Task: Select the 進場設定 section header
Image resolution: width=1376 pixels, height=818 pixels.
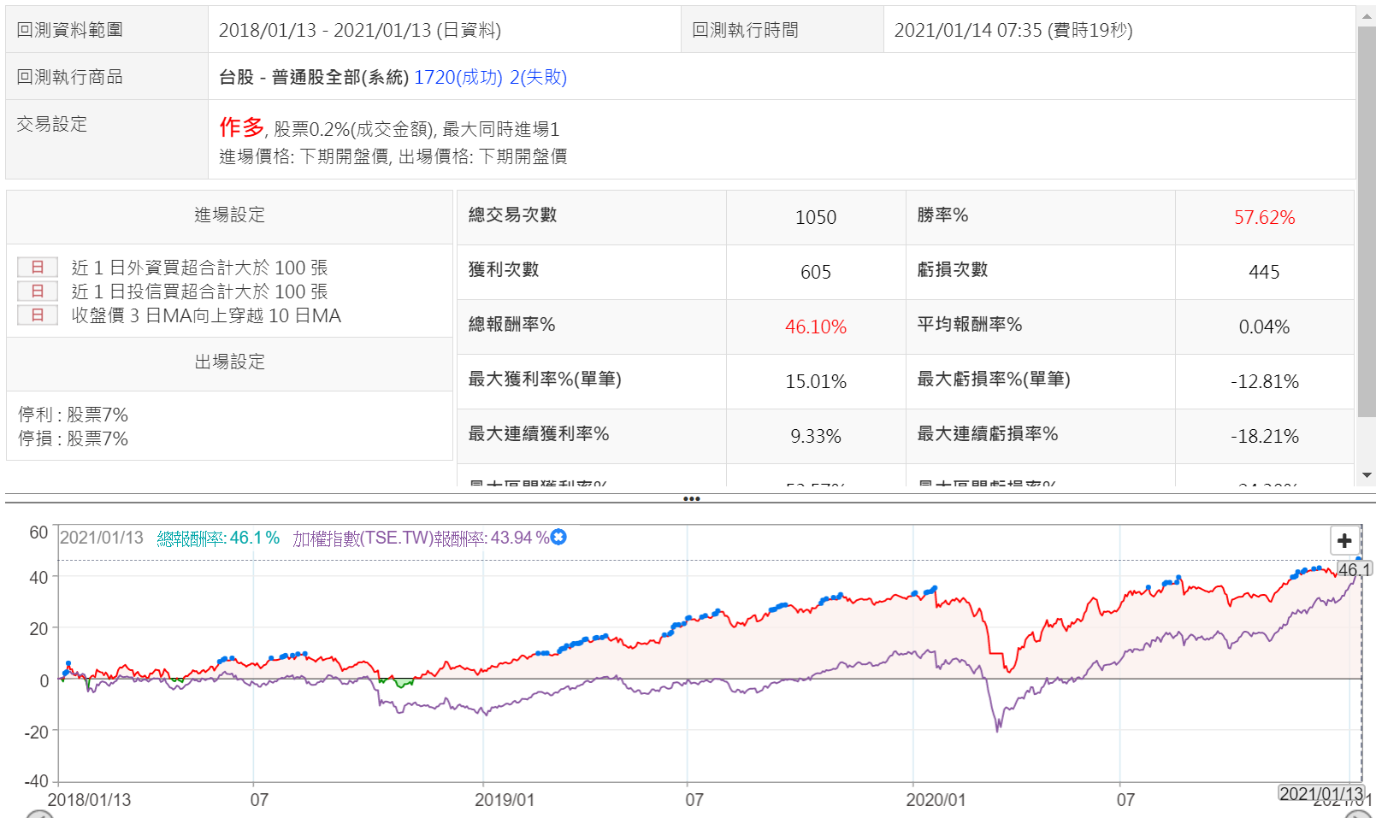Action: pos(229,215)
